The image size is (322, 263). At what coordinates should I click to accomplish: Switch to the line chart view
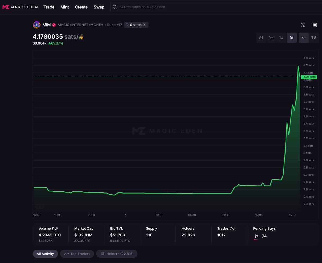(304, 38)
